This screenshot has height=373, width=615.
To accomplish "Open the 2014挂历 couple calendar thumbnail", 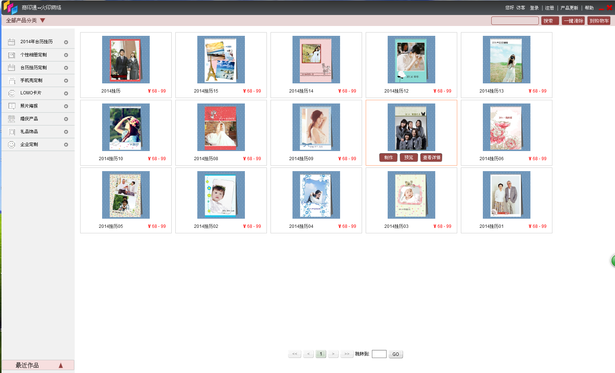I will click(126, 60).
